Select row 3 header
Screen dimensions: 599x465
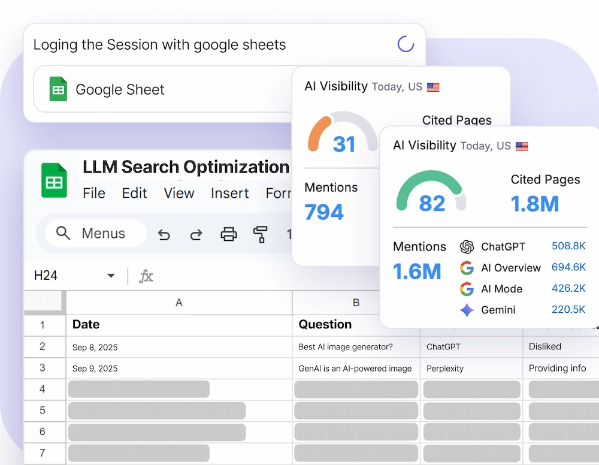point(45,368)
